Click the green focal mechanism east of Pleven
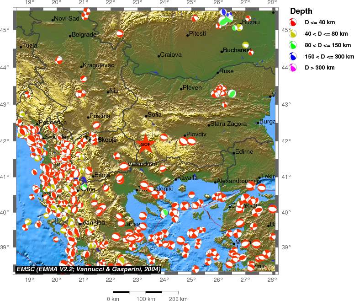 pyautogui.click(x=232, y=93)
